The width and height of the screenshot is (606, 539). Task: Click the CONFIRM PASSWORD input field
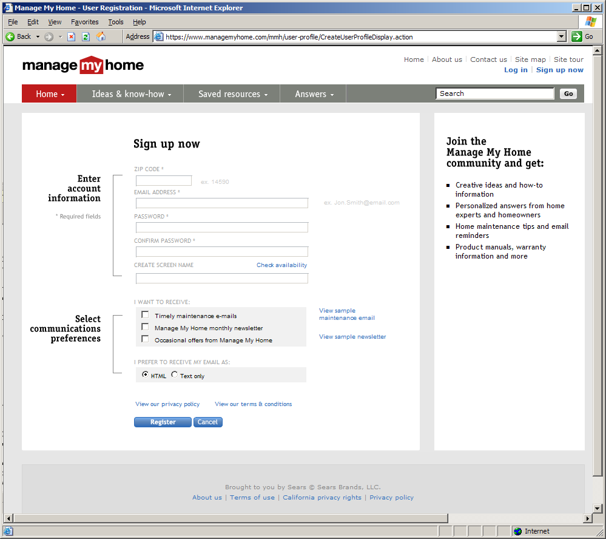pos(222,252)
